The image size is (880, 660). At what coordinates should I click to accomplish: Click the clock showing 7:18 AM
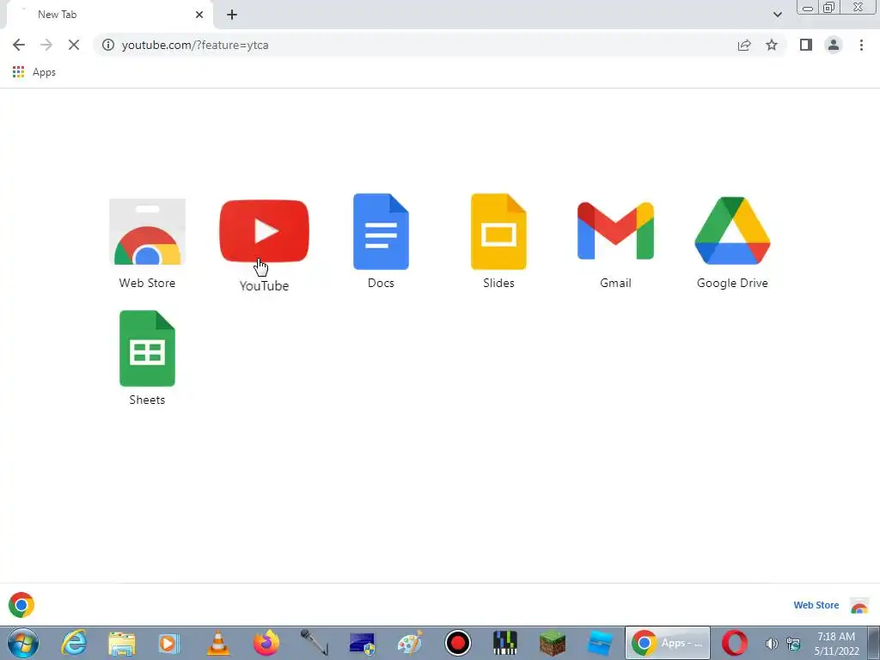836,637
